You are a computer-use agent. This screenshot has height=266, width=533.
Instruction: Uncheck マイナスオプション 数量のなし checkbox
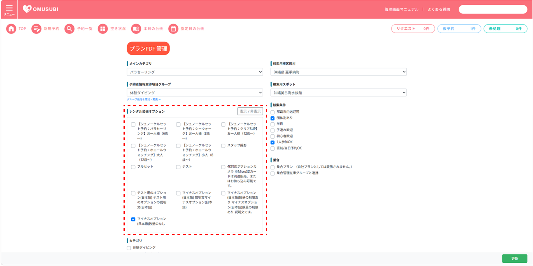tap(133, 219)
